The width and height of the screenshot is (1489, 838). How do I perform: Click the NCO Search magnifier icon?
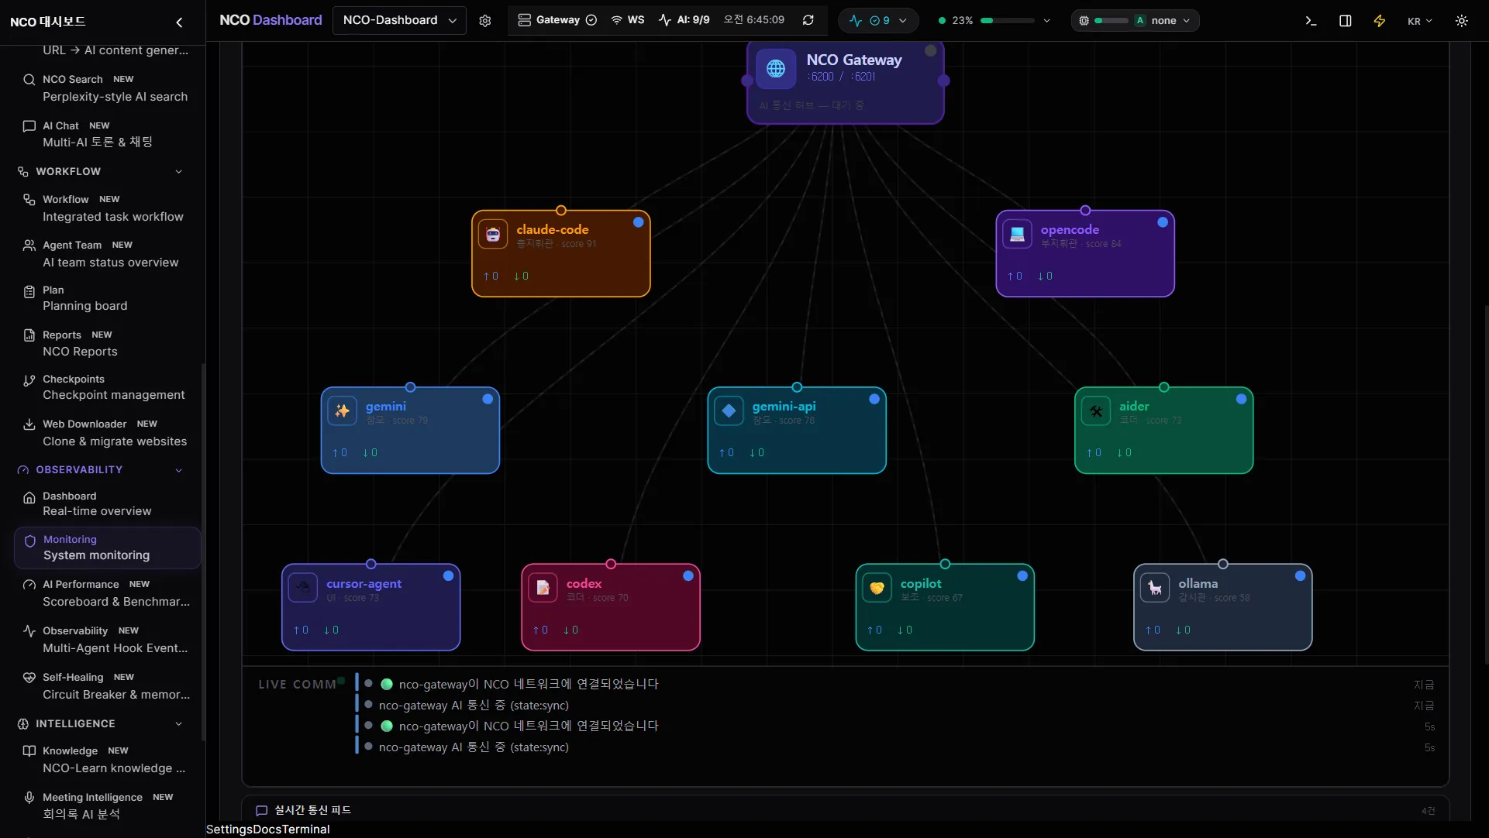click(x=29, y=80)
